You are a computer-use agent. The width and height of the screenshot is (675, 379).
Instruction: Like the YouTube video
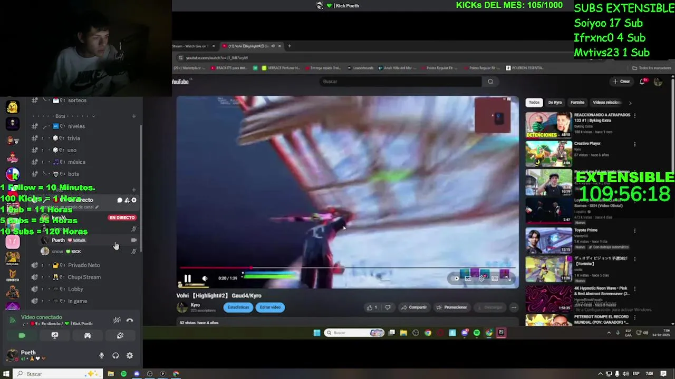click(x=372, y=307)
